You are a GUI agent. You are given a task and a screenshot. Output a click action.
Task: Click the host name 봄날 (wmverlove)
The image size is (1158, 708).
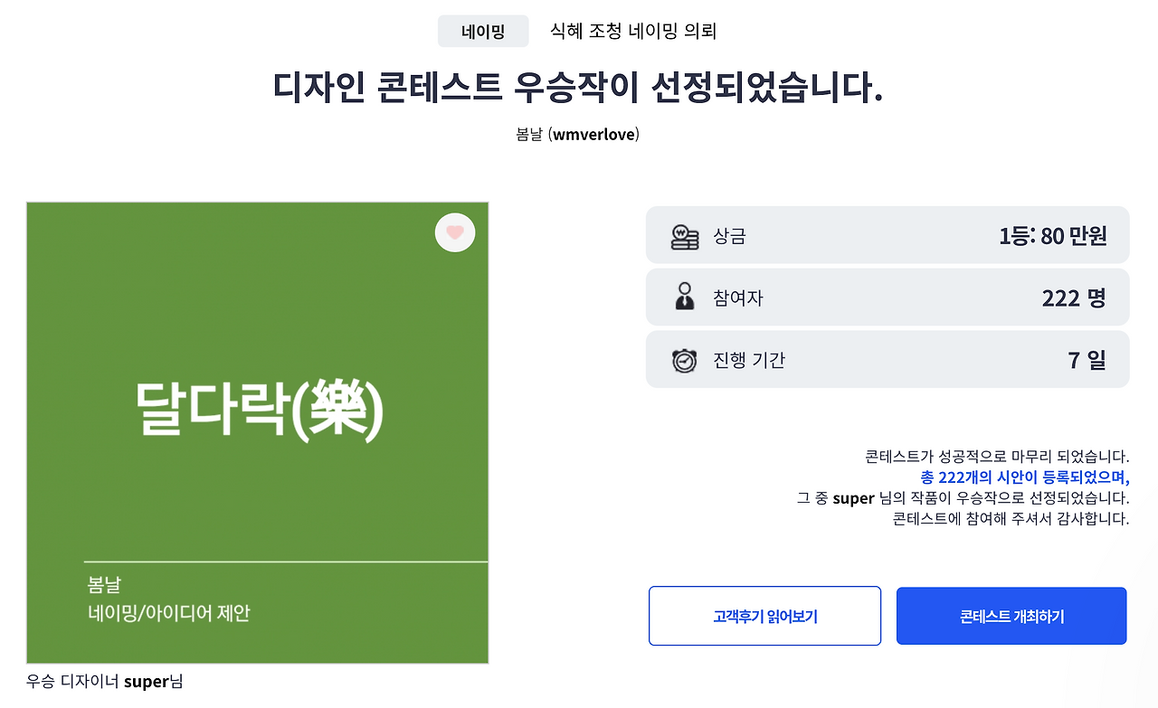point(577,134)
